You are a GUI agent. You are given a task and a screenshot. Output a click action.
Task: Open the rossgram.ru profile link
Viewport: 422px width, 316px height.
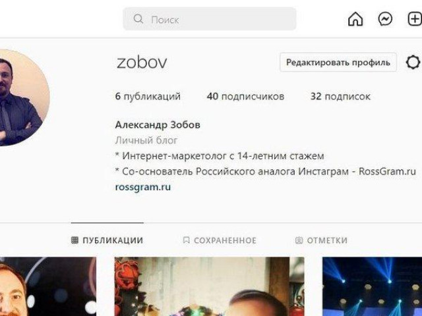point(143,187)
